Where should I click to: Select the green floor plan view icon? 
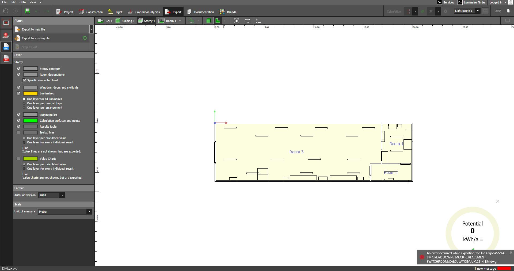tap(218, 21)
